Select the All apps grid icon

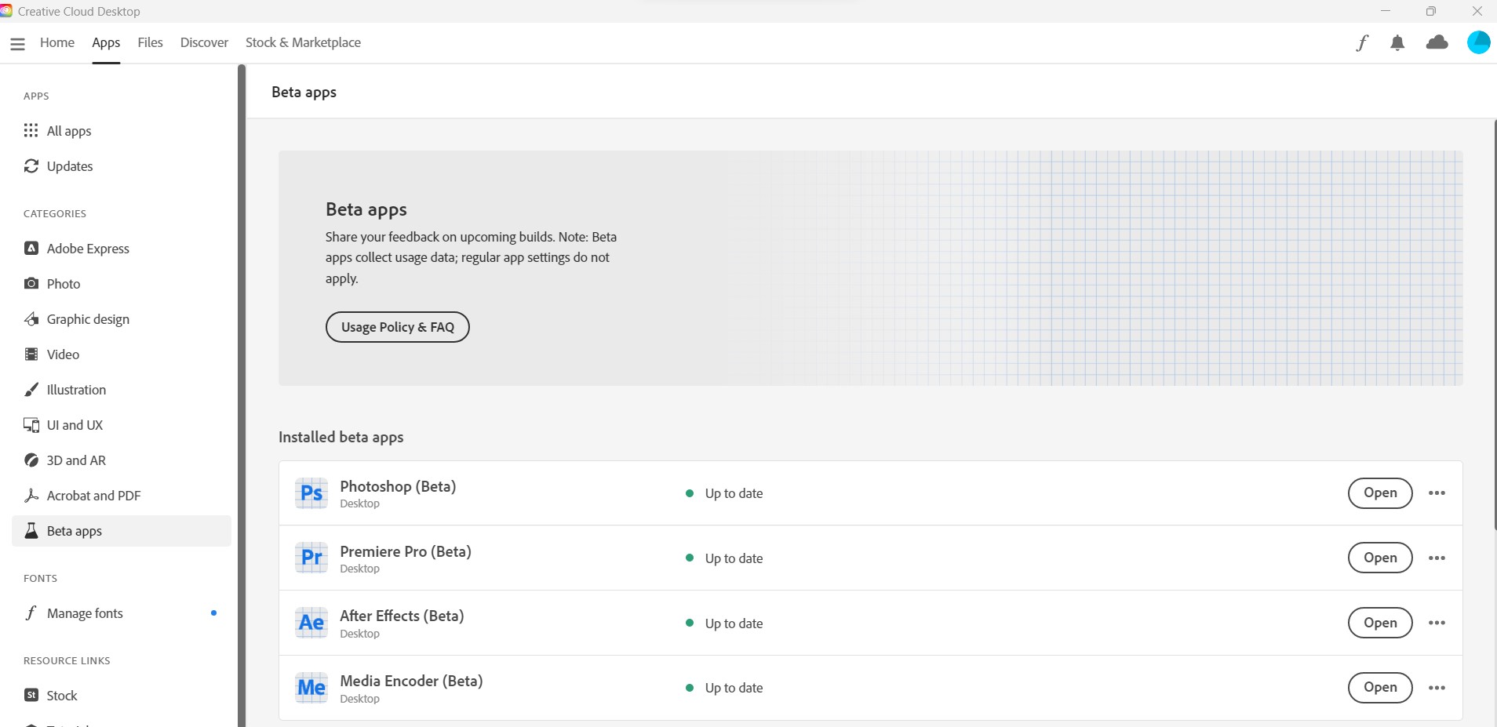(31, 130)
